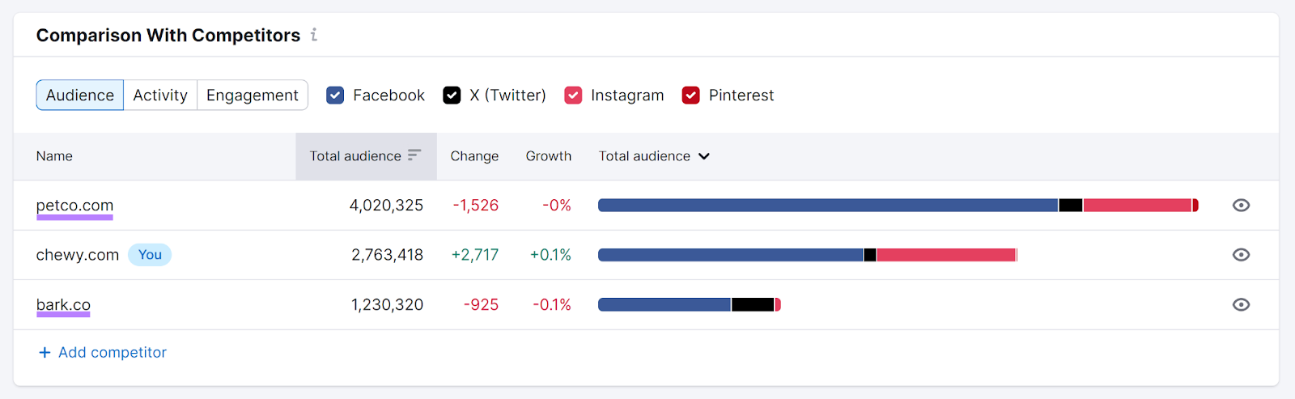The image size is (1295, 399).
Task: Click petco.com's blue Facebook bar segment
Action: 827,206
